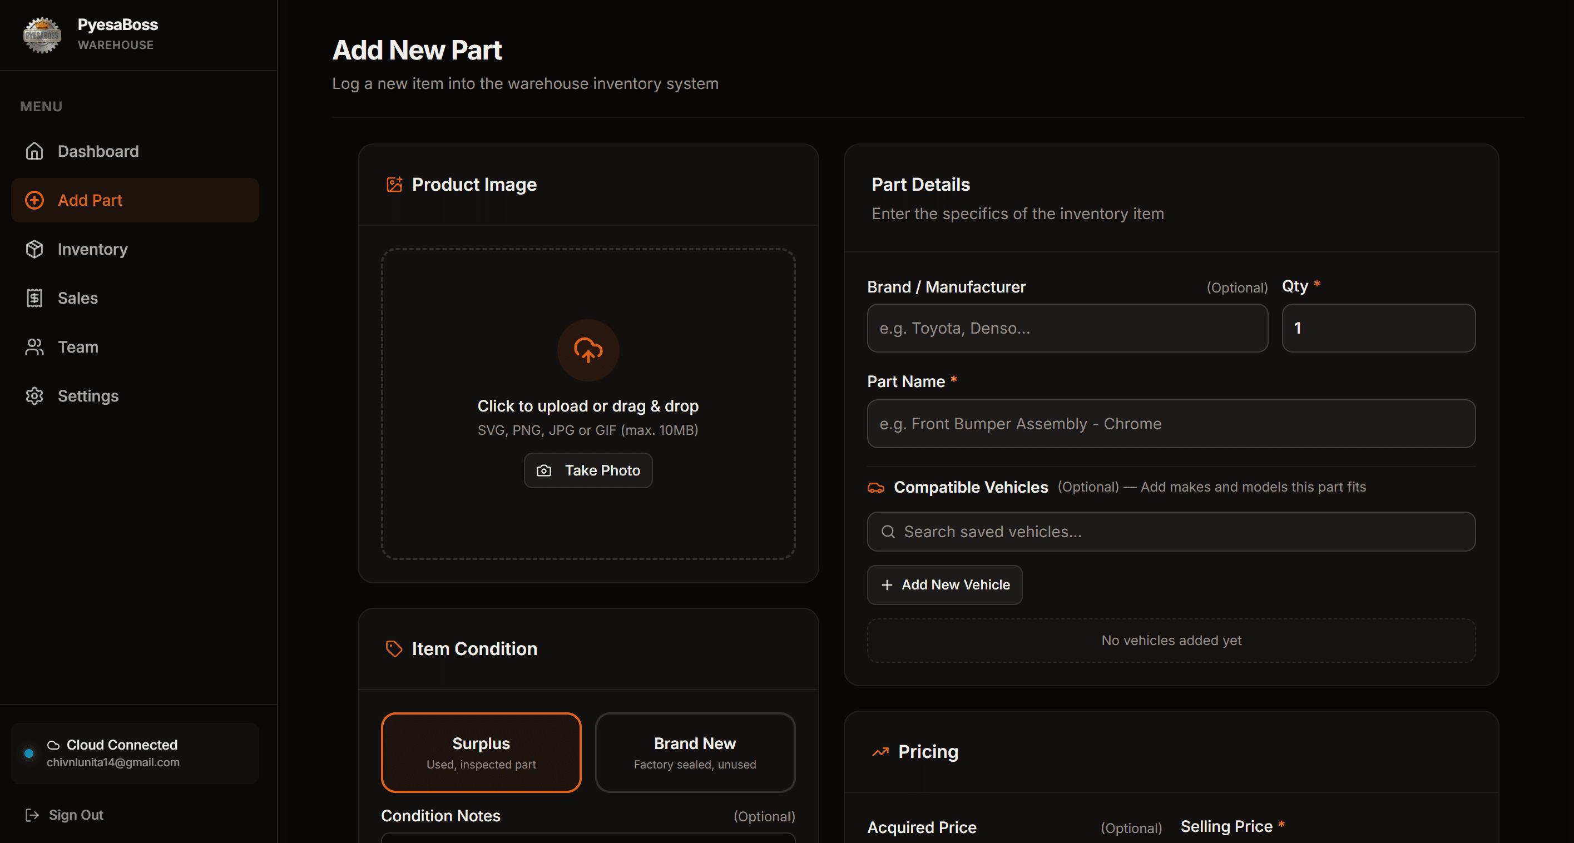Click the PyesaBoss gear logo
Screen dimensions: 1574x843
coord(42,35)
